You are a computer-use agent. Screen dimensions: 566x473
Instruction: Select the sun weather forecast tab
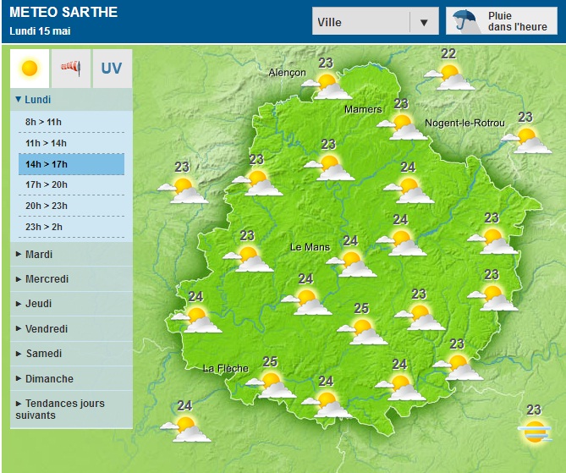point(30,68)
